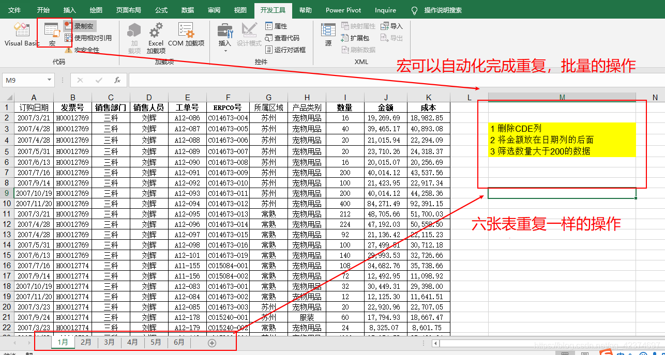Viewport: 665px width, 355px height.
Task: Switch to the Insert (插入) ribbon tab
Action: tap(69, 10)
